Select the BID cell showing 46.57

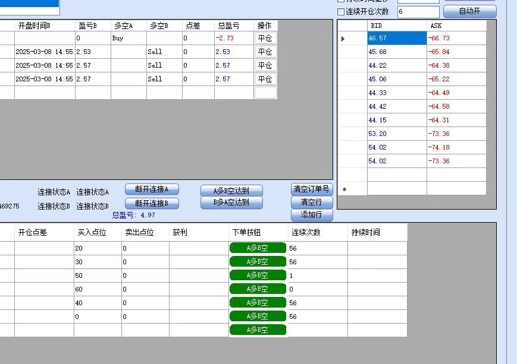397,39
